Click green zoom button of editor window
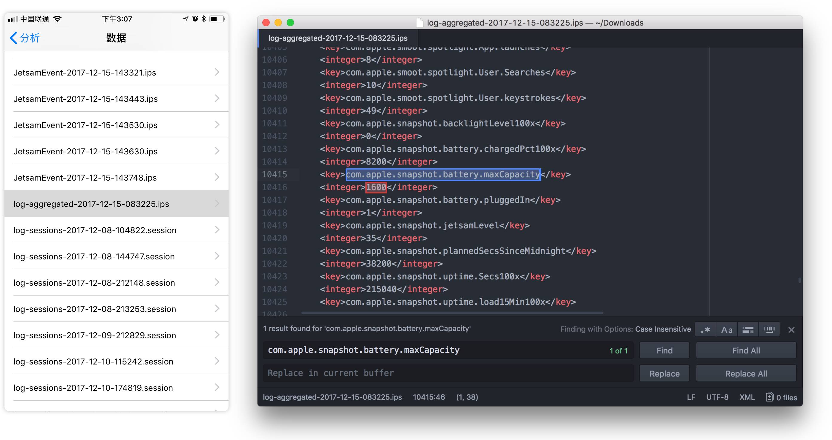The width and height of the screenshot is (832, 440). pos(290,23)
